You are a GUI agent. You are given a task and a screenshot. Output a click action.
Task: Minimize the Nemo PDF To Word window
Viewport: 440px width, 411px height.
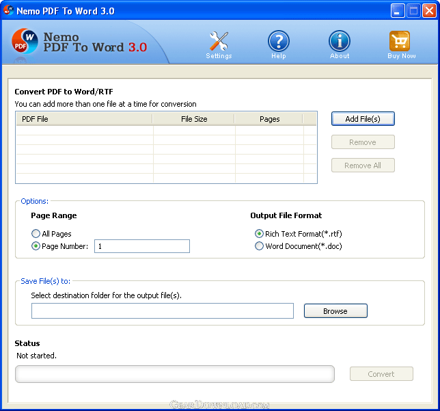(x=398, y=11)
